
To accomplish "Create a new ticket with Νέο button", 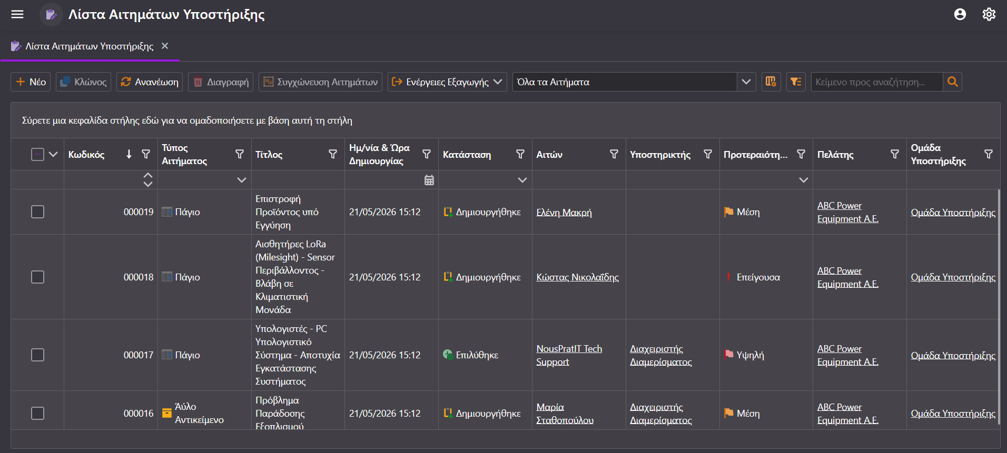I will pos(31,82).
